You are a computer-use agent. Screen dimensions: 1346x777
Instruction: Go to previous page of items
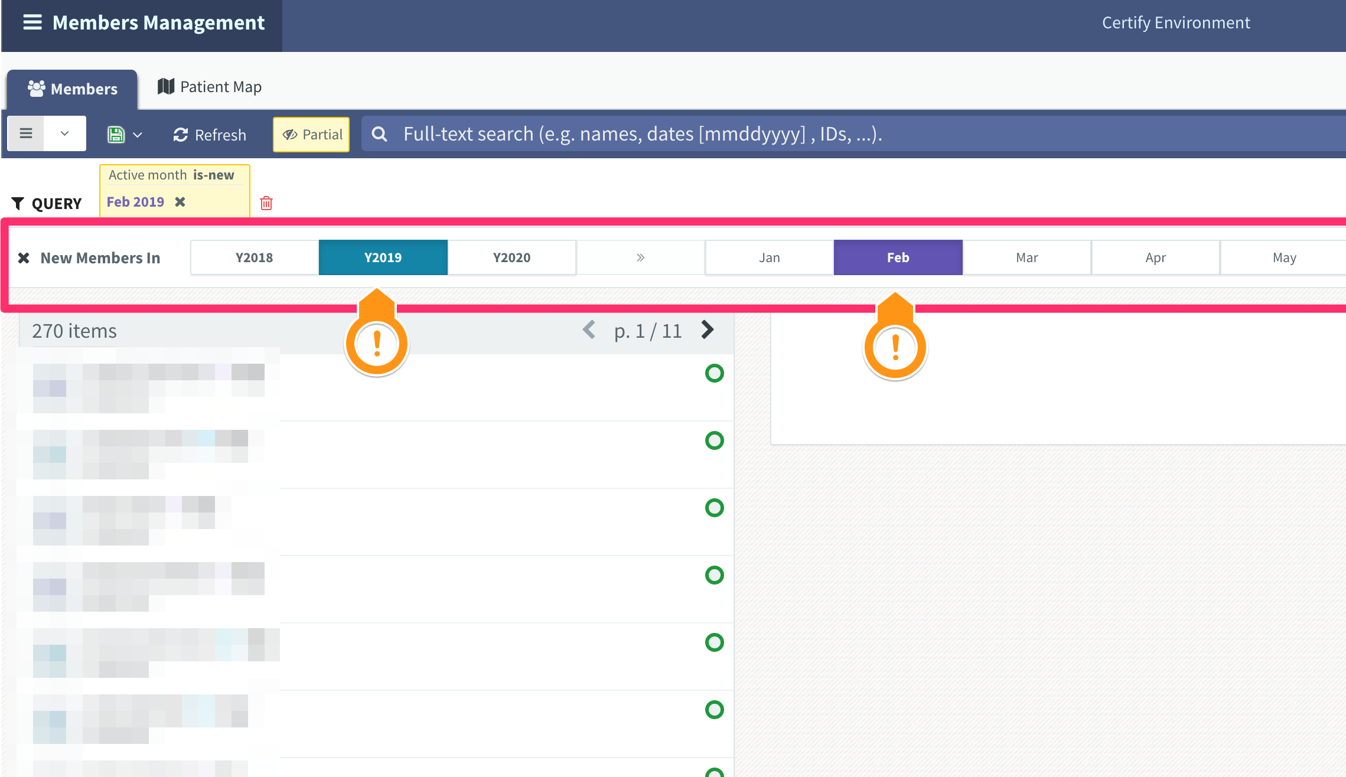589,329
